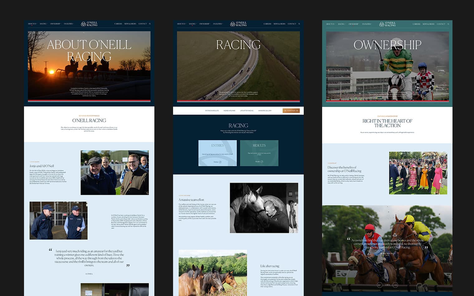Image resolution: width=474 pixels, height=296 pixels.
Task: Click the 2 OF 4 carousel counter
Action: tap(387, 285)
